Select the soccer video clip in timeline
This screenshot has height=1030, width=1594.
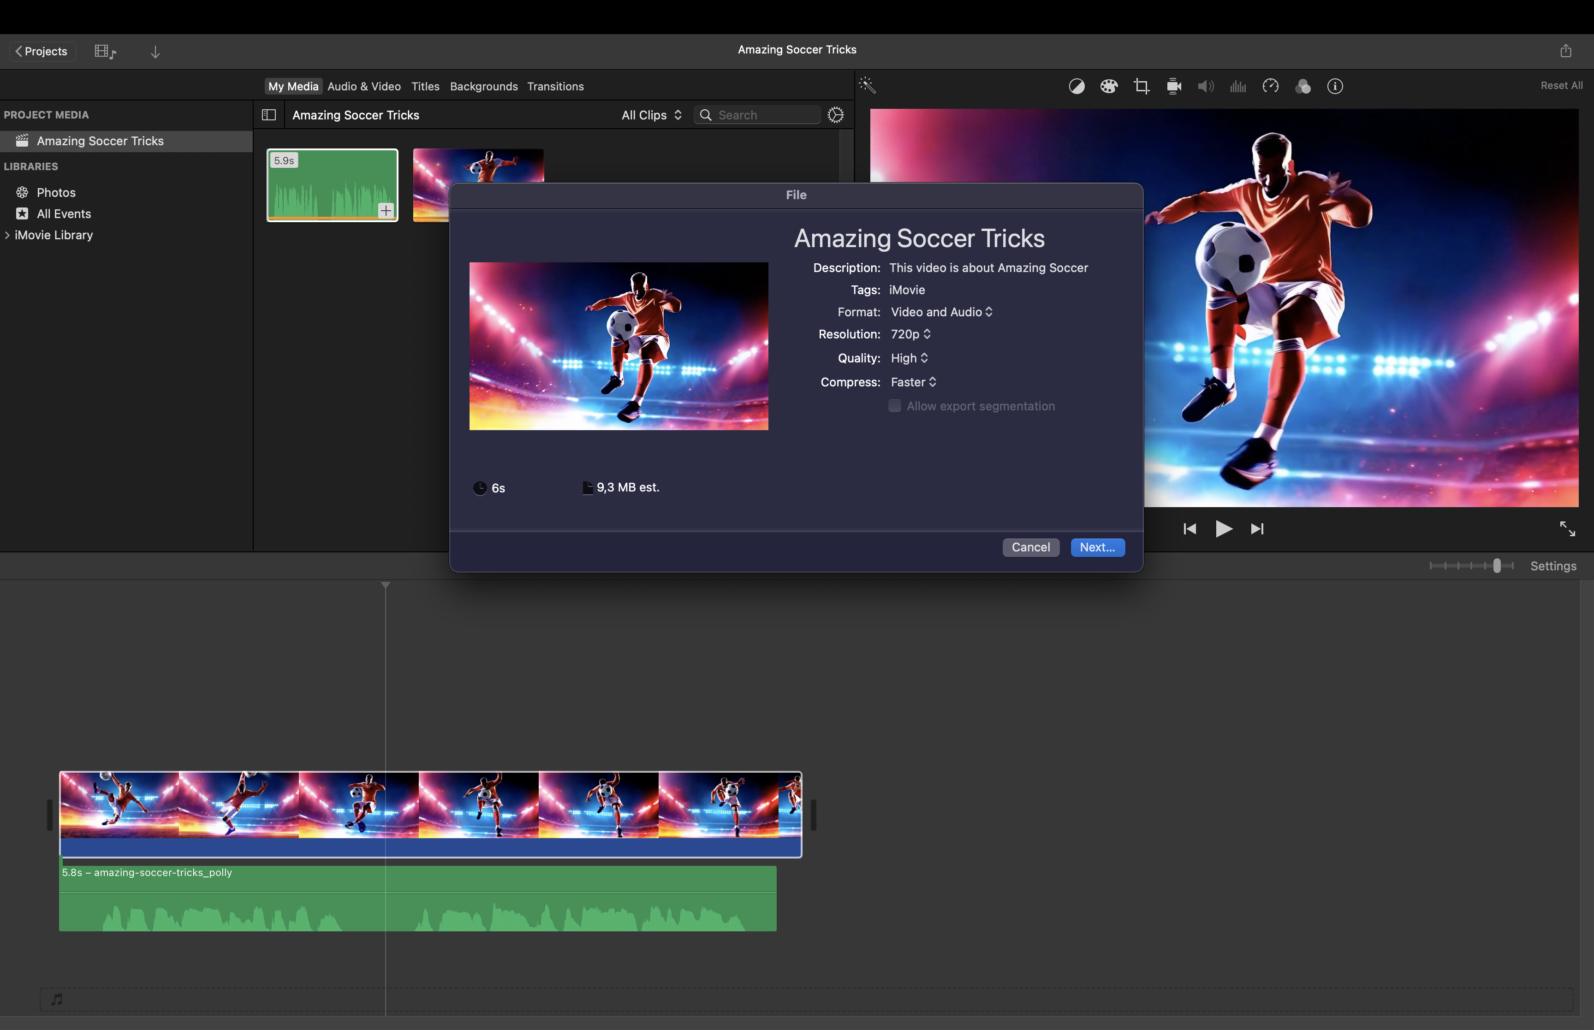[x=431, y=814]
